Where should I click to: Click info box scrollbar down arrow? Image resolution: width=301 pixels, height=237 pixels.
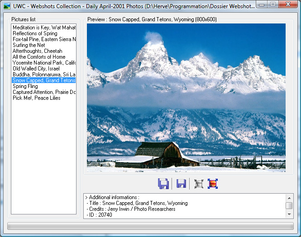pos(289,214)
